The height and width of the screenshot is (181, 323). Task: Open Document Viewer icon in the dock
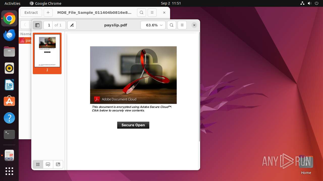(9, 155)
